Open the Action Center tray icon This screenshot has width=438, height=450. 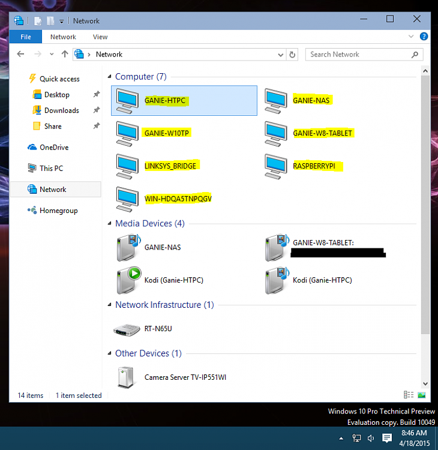point(387,438)
